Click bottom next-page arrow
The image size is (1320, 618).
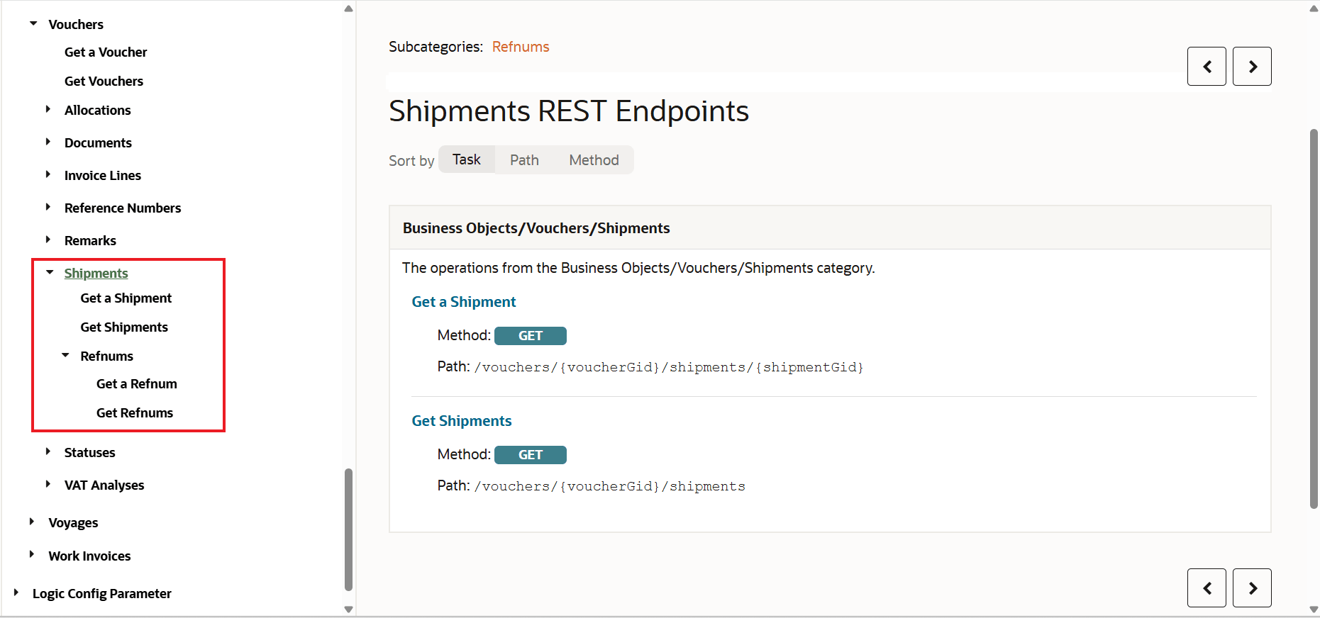point(1252,588)
